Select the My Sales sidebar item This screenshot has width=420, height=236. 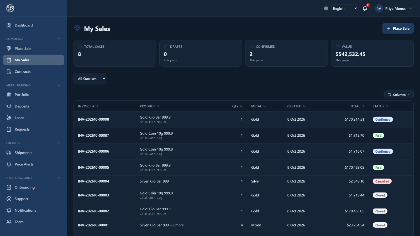tap(34, 60)
